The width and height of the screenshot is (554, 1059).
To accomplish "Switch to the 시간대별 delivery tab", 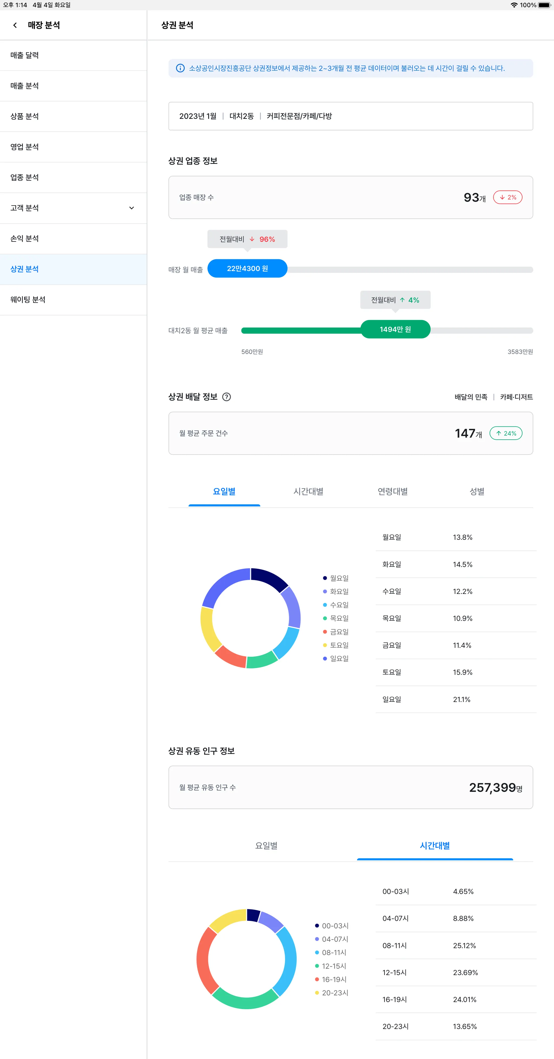I will pos(308,492).
